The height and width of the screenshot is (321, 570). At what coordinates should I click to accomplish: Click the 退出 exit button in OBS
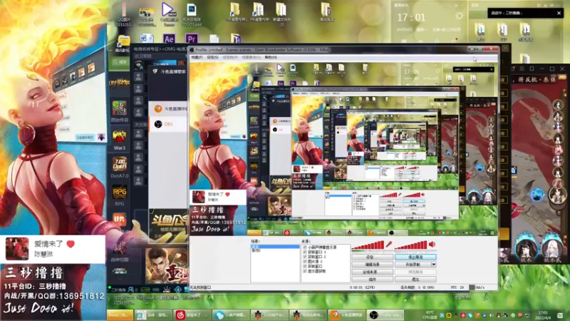[415, 280]
